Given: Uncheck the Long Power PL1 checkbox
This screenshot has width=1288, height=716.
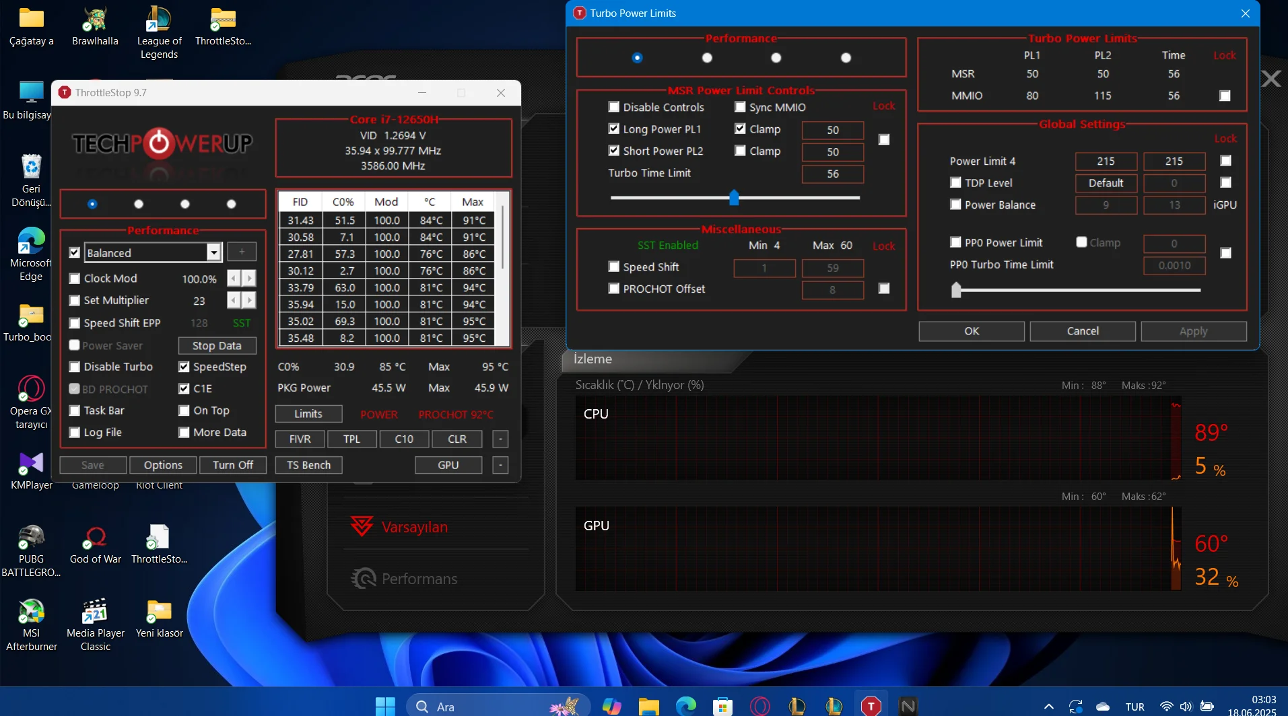Looking at the screenshot, I should click(614, 129).
